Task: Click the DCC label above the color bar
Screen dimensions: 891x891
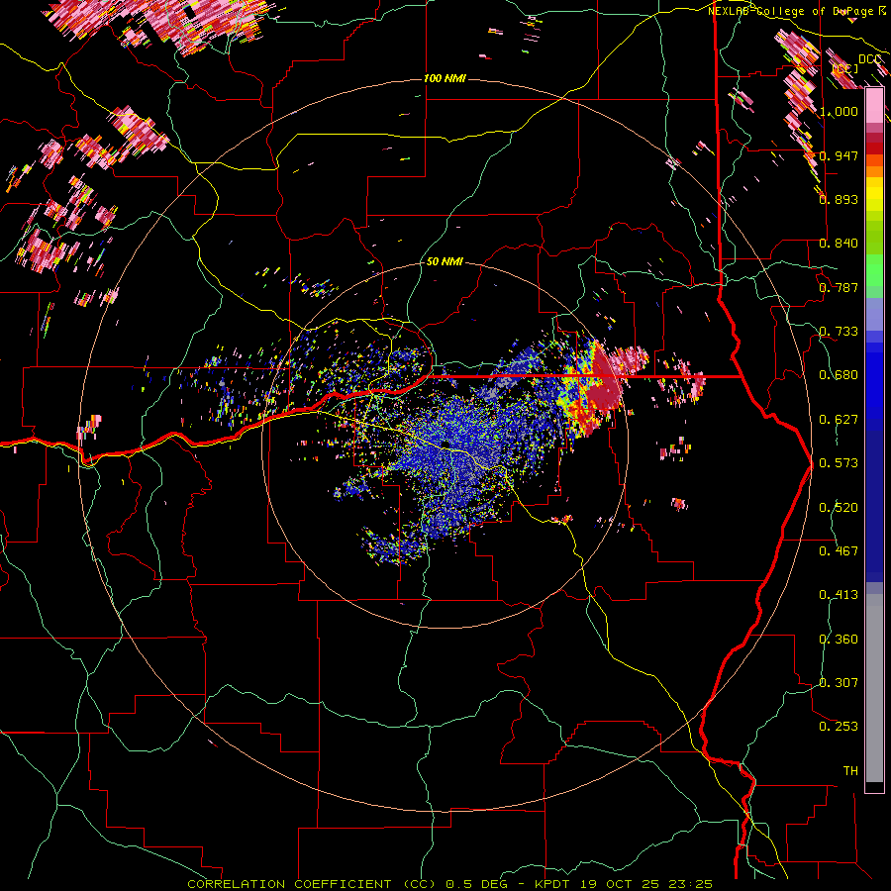Action: coord(869,59)
